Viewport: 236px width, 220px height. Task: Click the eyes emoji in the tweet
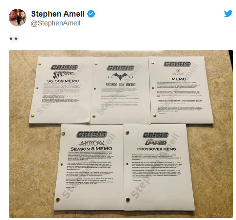point(14,39)
